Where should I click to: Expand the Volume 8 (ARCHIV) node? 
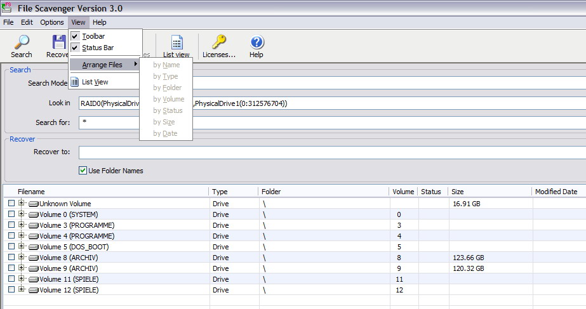tap(22, 257)
